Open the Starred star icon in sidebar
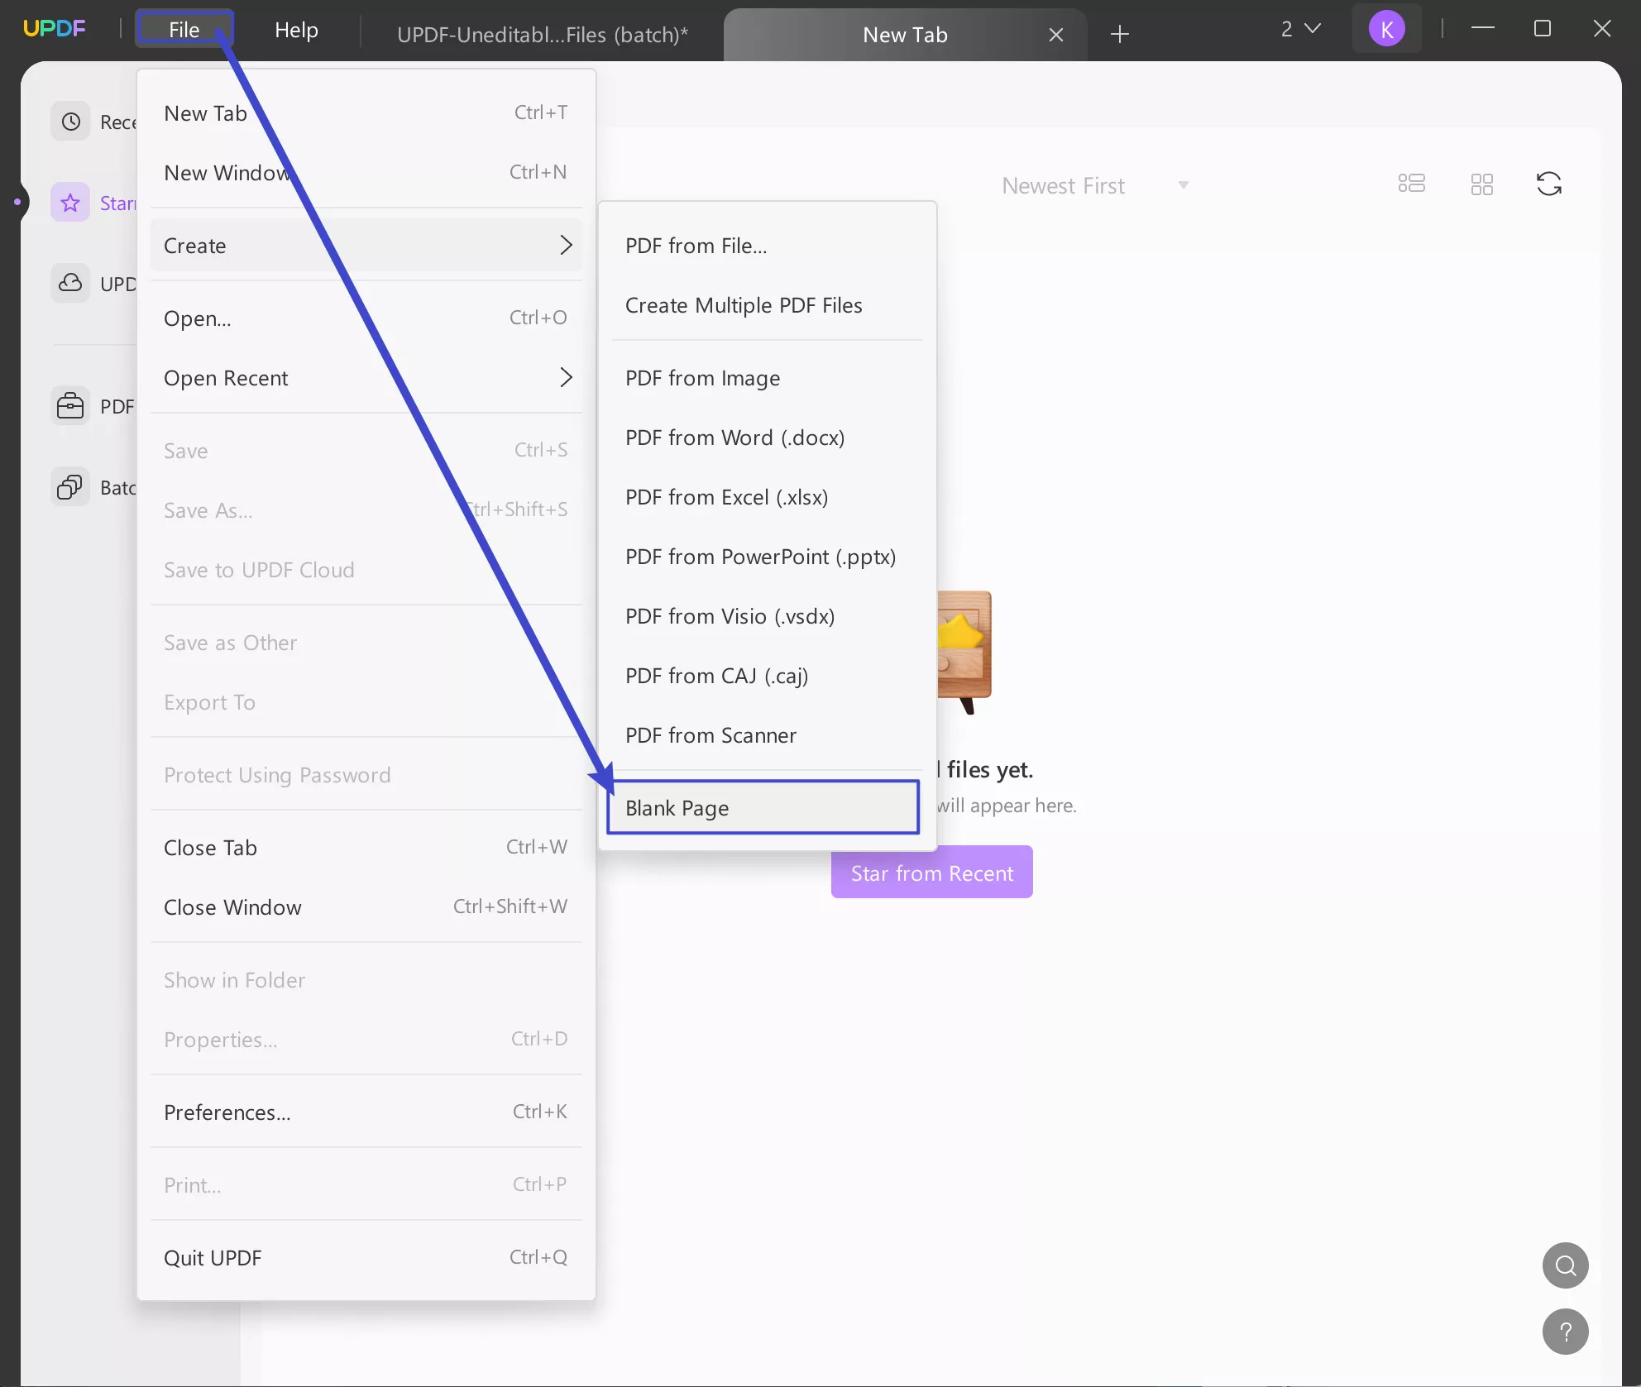 pyautogui.click(x=71, y=203)
